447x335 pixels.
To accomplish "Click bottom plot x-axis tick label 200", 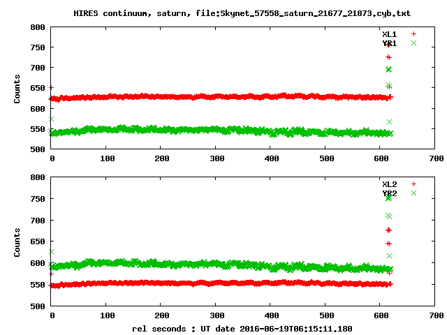I will (x=162, y=315).
